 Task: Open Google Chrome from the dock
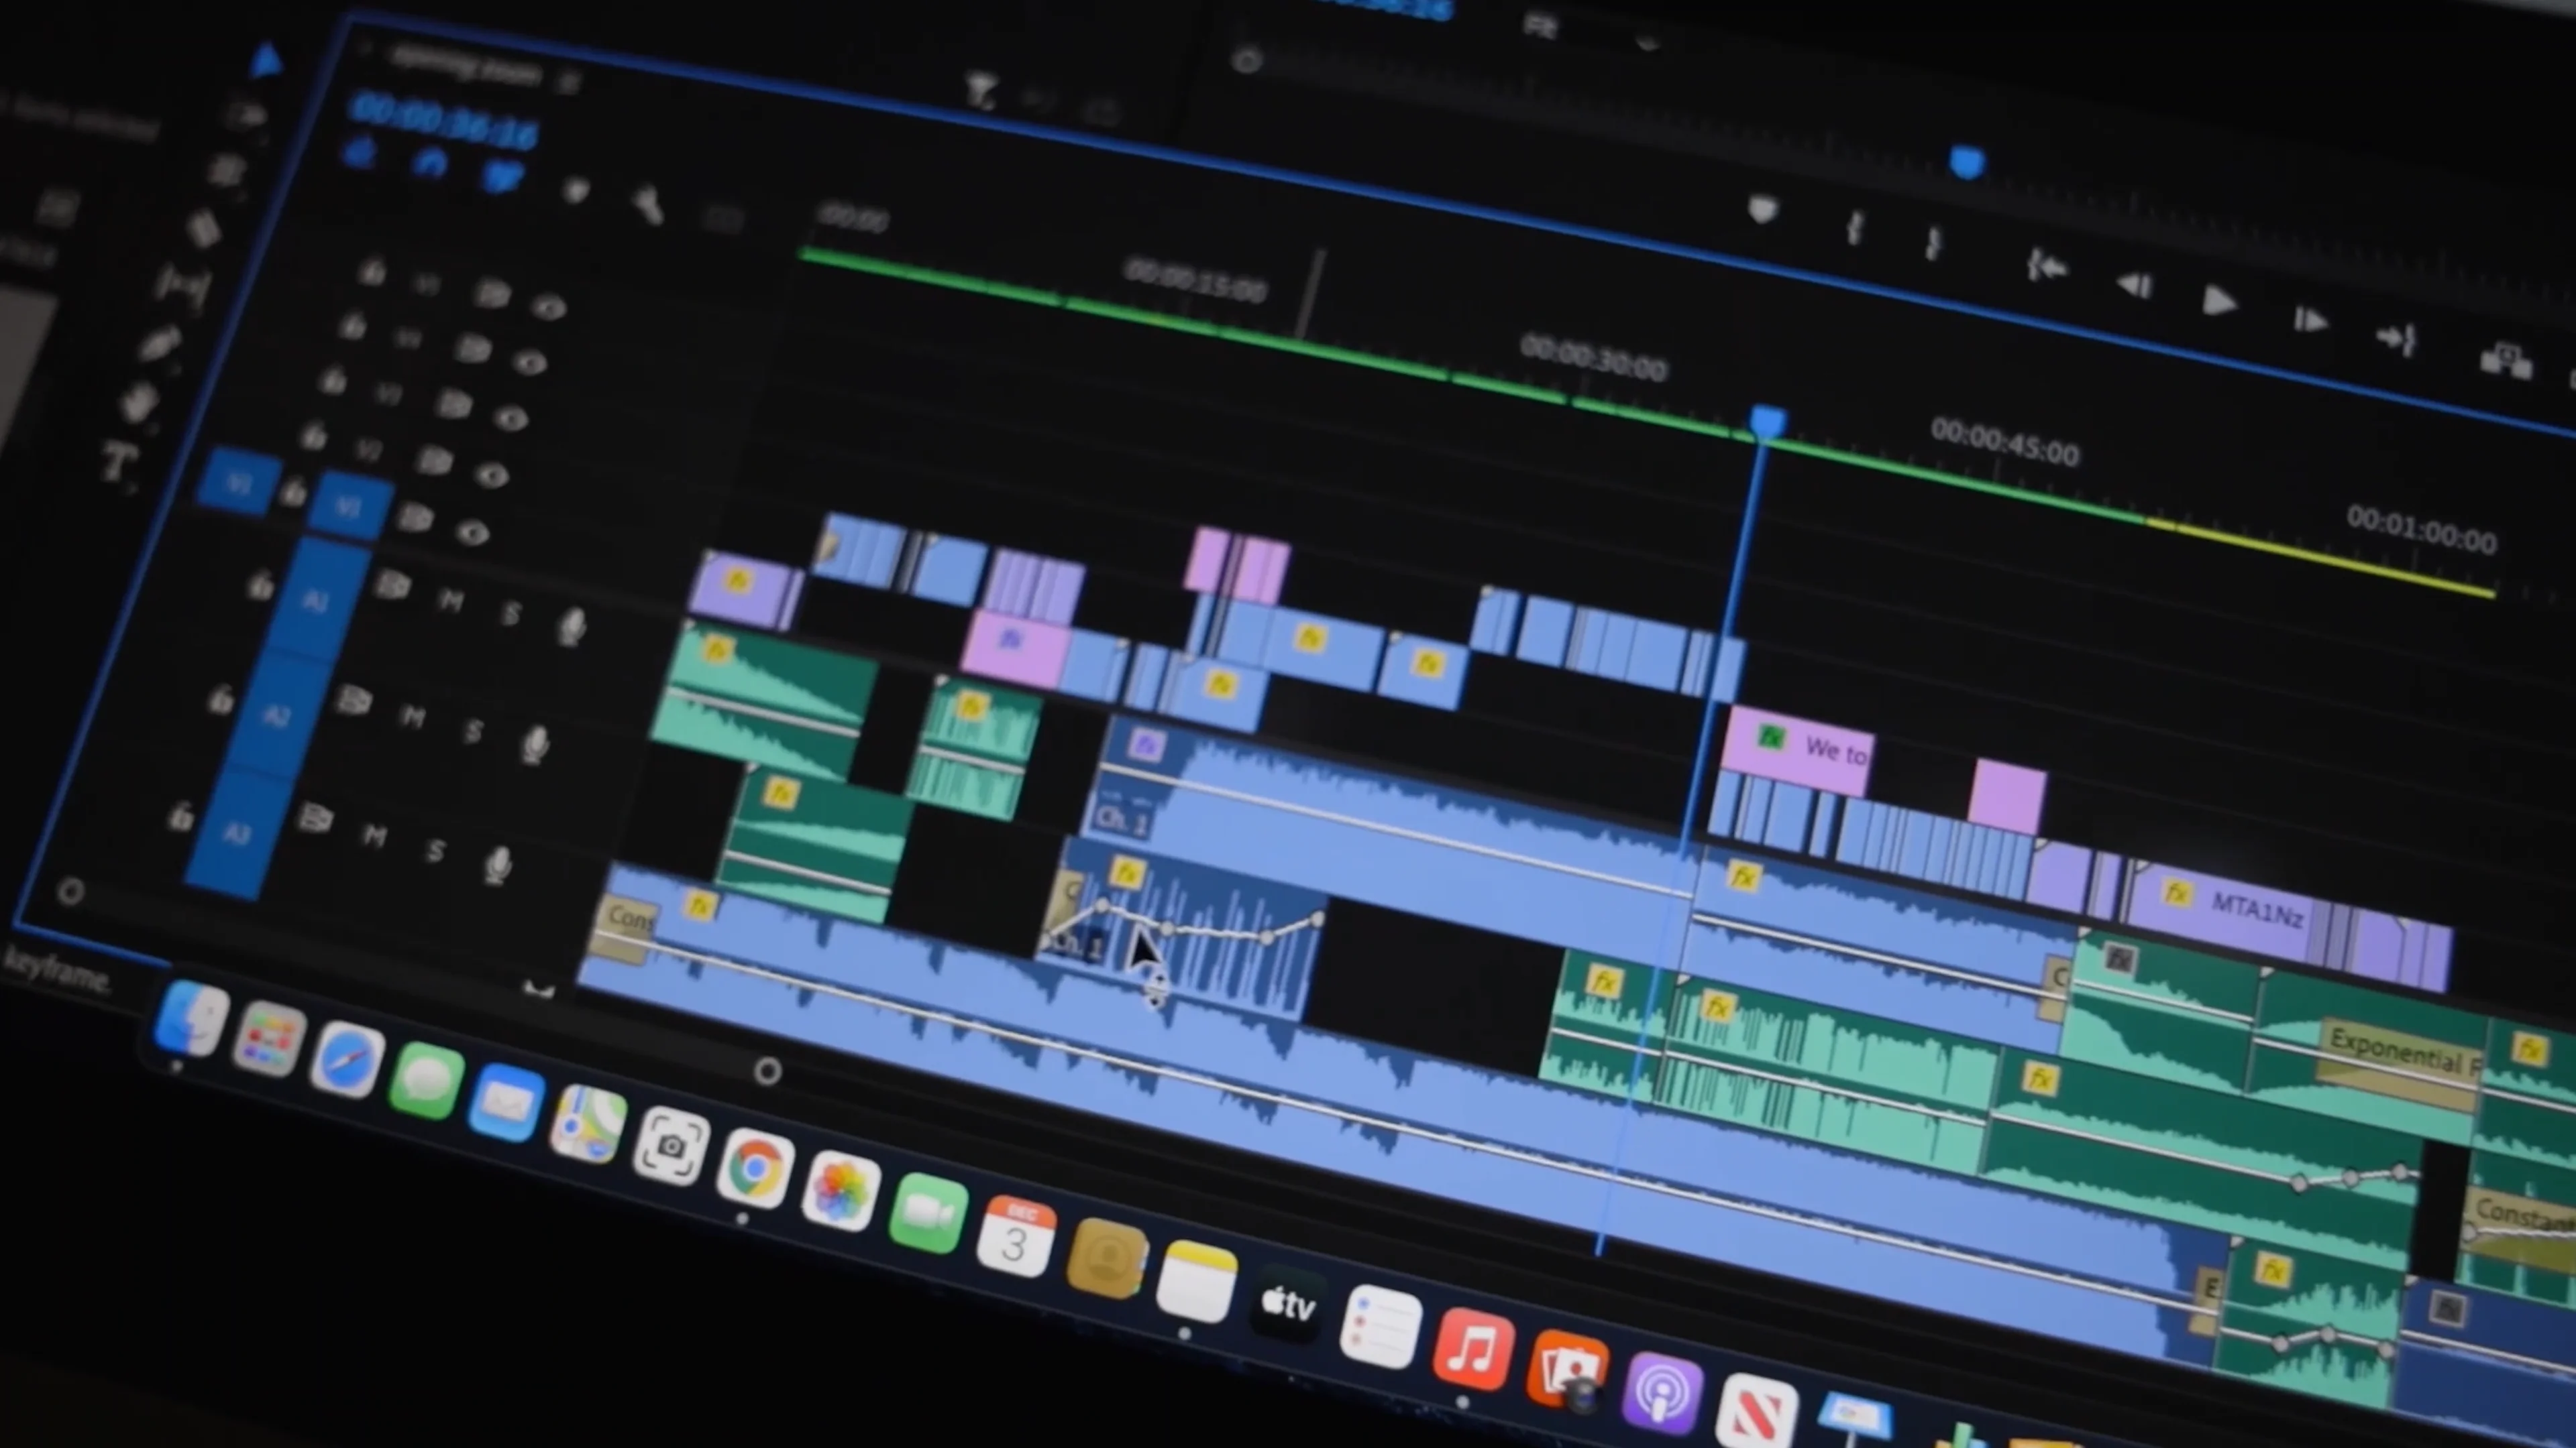pyautogui.click(x=755, y=1167)
